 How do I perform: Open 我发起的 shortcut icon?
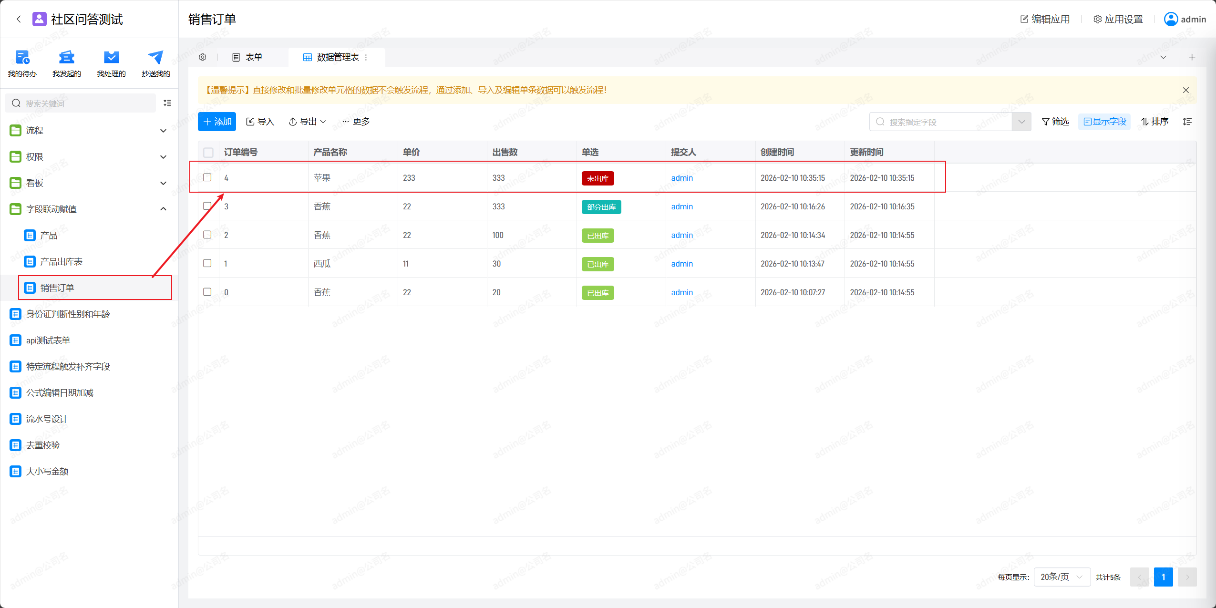coord(66,58)
